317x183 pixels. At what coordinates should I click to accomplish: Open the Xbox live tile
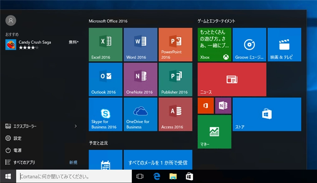click(214, 45)
